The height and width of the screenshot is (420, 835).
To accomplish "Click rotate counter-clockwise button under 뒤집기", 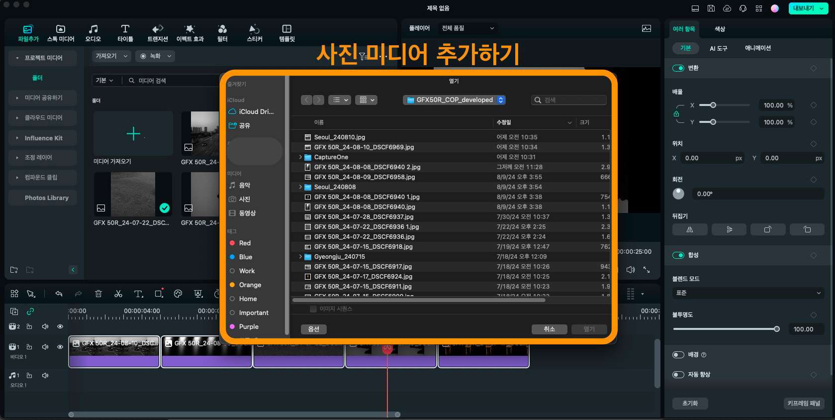I will (807, 229).
